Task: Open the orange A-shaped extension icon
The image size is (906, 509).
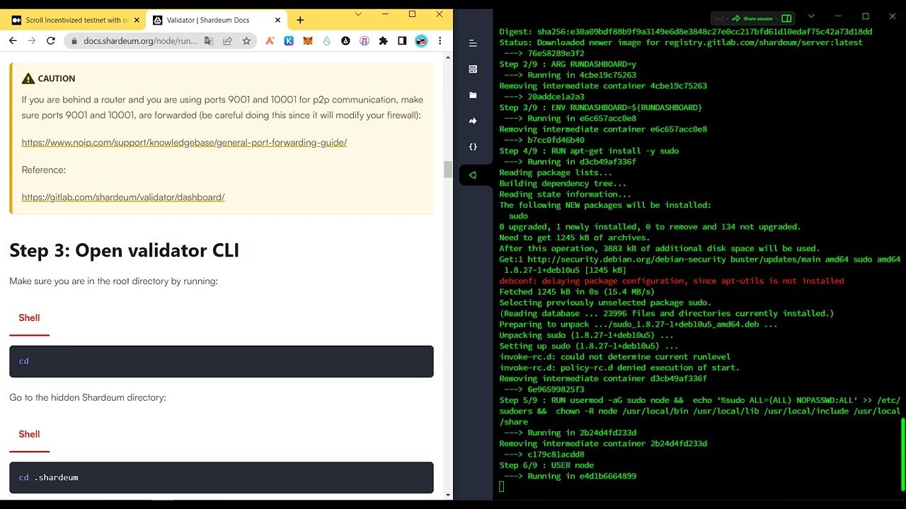Action: click(270, 41)
